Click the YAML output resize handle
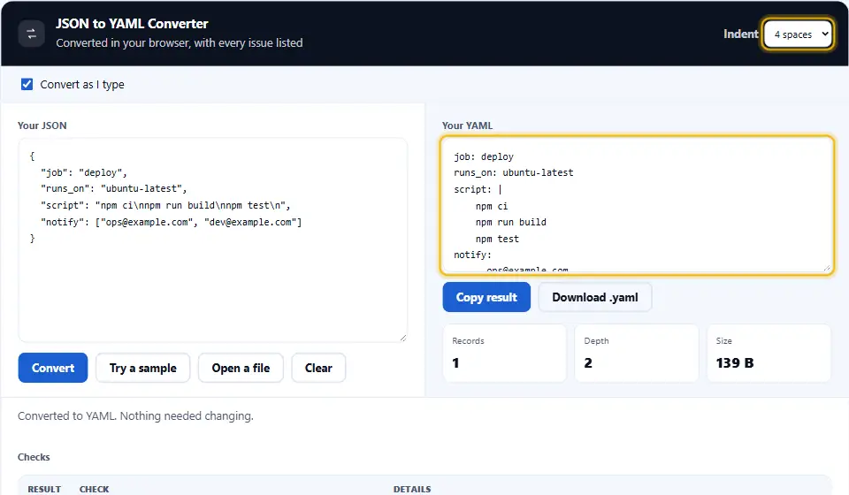849x495 pixels. pyautogui.click(x=827, y=268)
